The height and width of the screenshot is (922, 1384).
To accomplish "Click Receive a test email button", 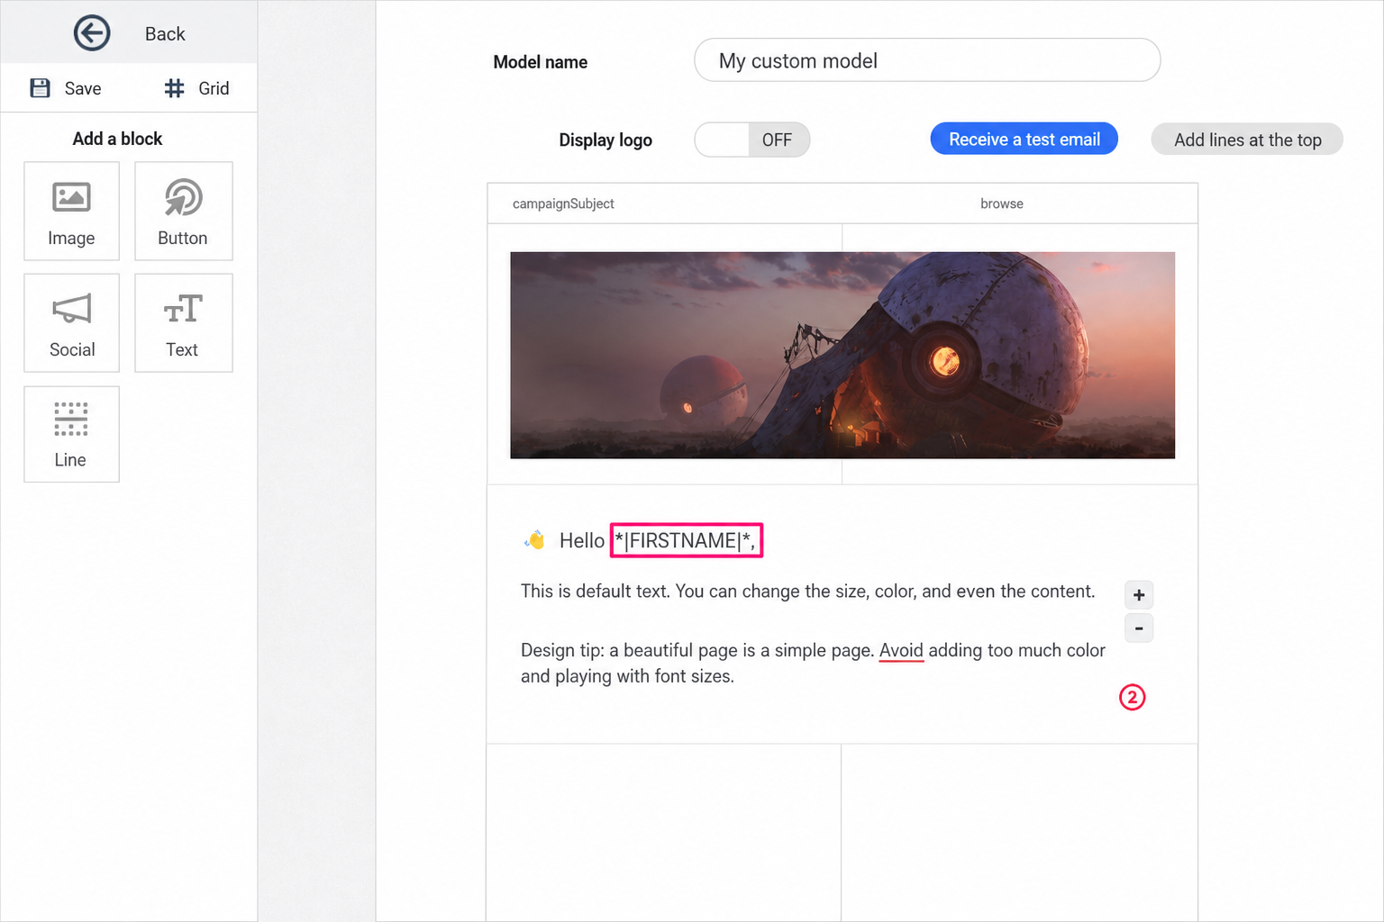I will click(x=1024, y=140).
